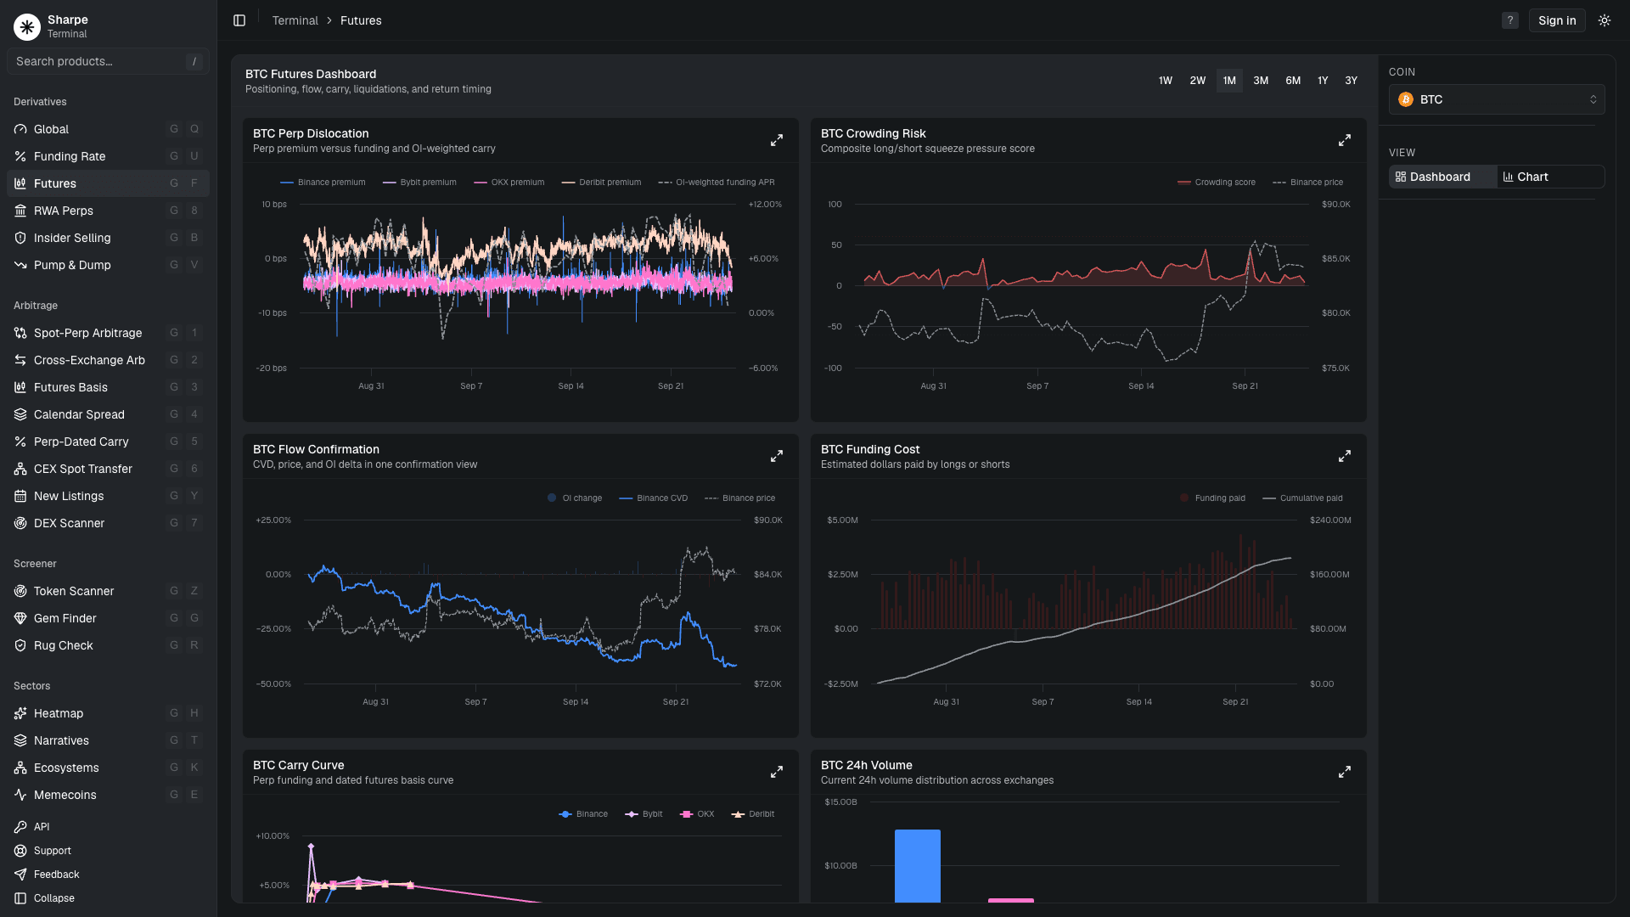Open Heatmap sector icon

[20, 713]
